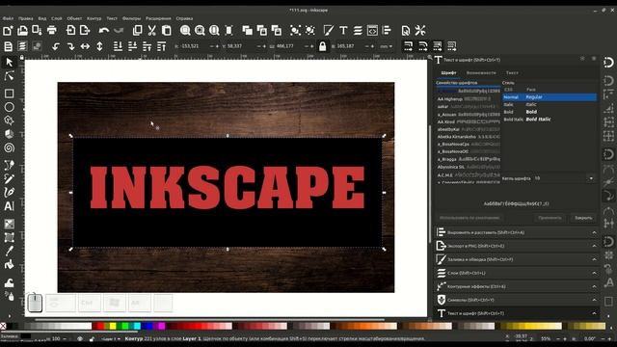Screen dimensions: 617x347
Task: Toggle the layer lock icon in status bar
Action: [x=92, y=338]
